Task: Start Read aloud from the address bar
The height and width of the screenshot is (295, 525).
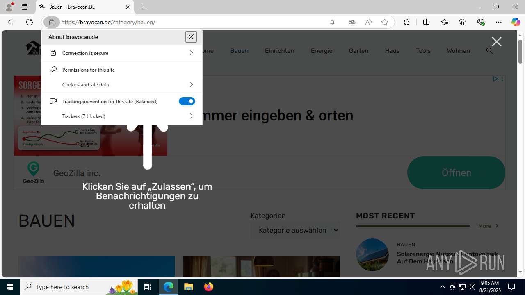Action: tap(368, 22)
